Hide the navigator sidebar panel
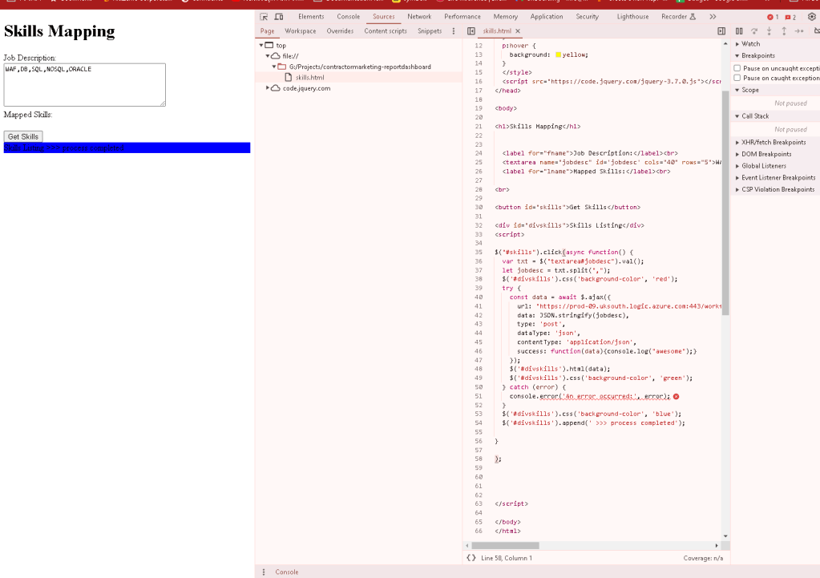 tap(471, 30)
